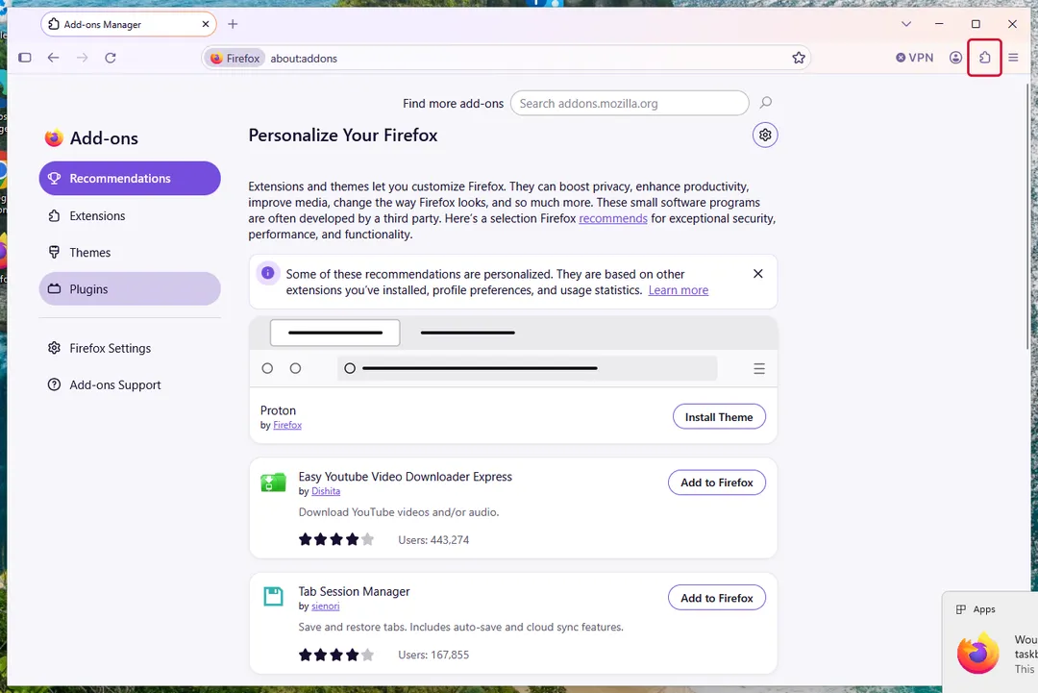Open Firefox Settings from sidebar

[130, 348]
